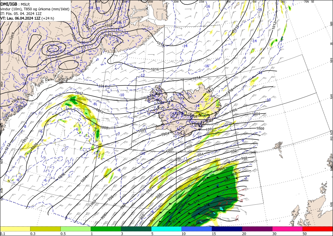The width and height of the screenshot is (333, 236).
Task: Click the '990' isobar label
Action: [194, 169]
